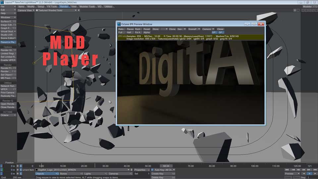
Task: Open the View tab
Action: [74, 7]
